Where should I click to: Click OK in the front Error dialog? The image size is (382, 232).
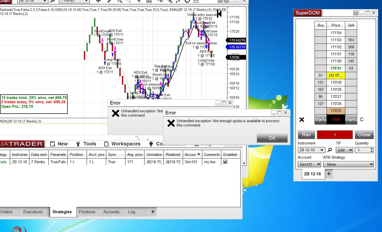tap(272, 138)
